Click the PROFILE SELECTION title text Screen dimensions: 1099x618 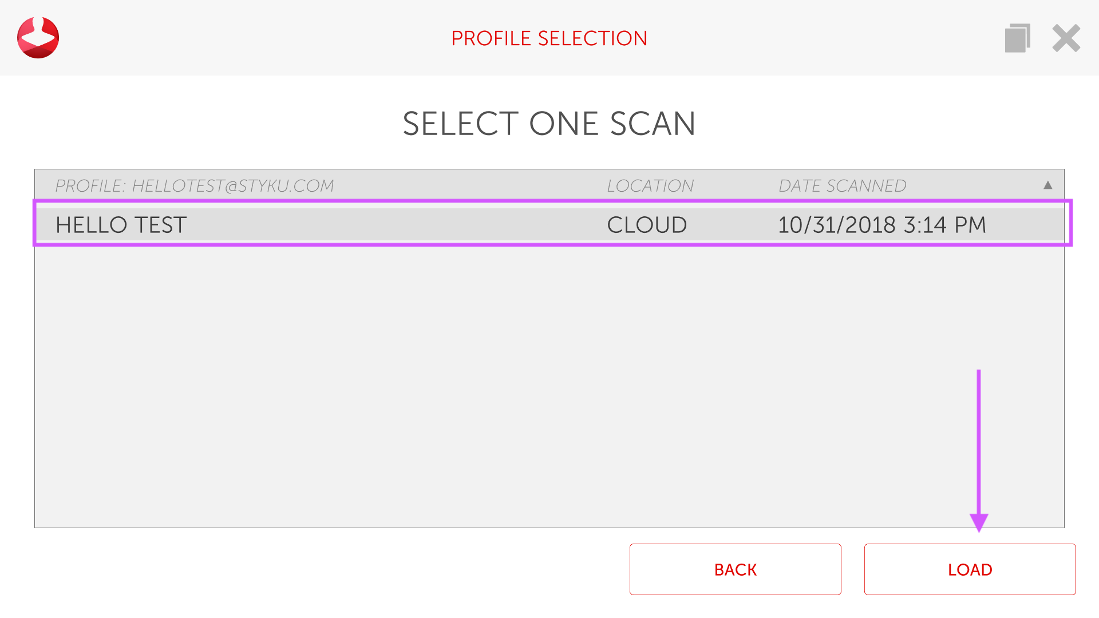[x=549, y=38]
